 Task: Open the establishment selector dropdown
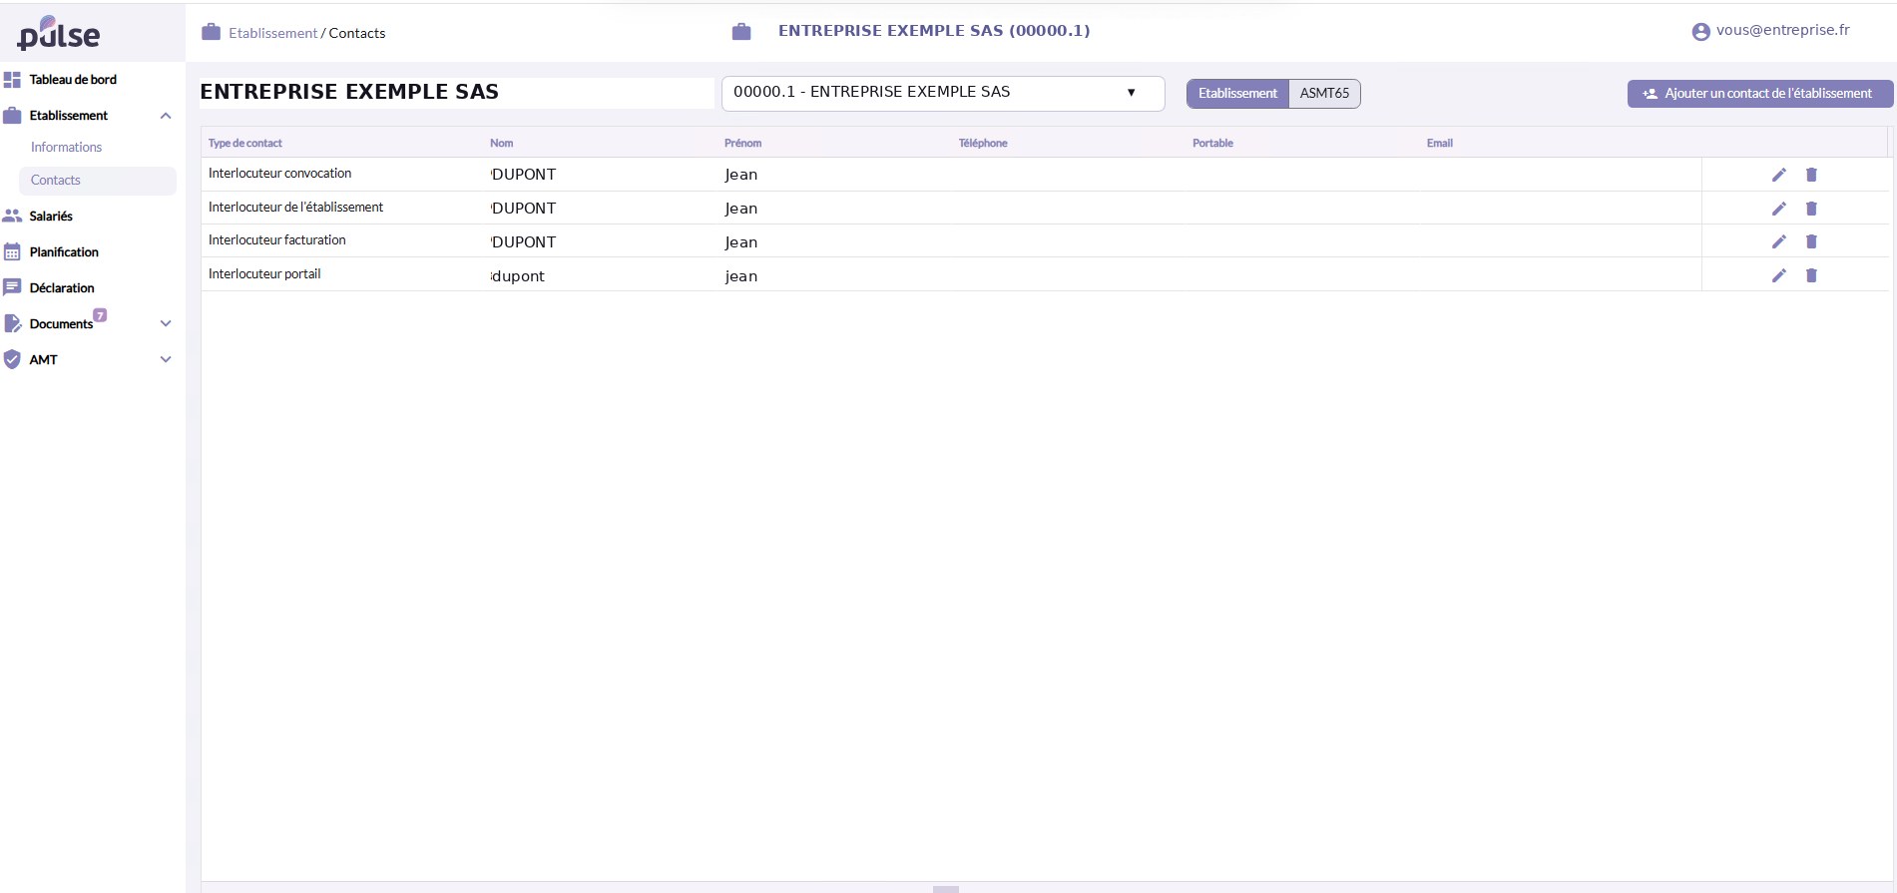[x=943, y=93]
